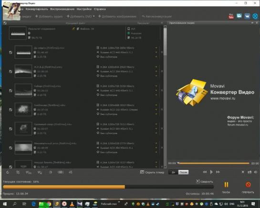Select the AVI output format panel
The image size is (260, 208).
[142, 33]
